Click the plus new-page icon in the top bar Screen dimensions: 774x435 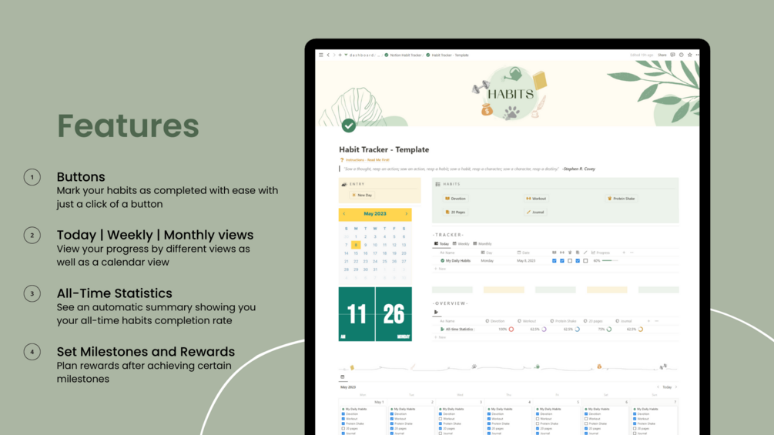340,55
